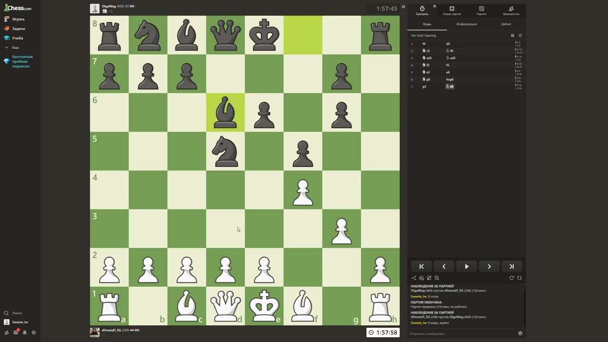Click the circle-slash icon beside opening name
608x342 pixels.
(520, 36)
